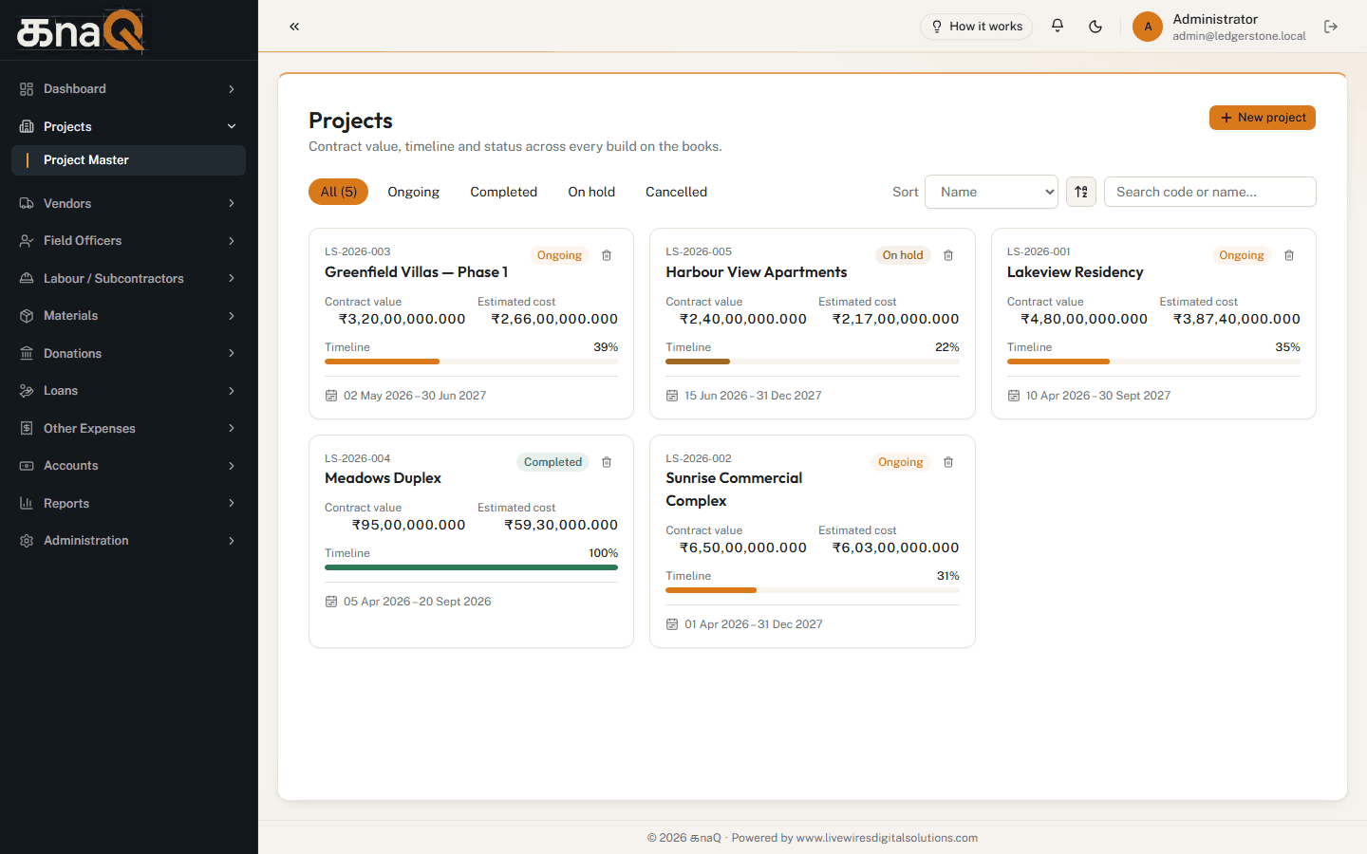The width and height of the screenshot is (1367, 854).
Task: Expand the Materials menu chevron
Action: click(x=232, y=316)
